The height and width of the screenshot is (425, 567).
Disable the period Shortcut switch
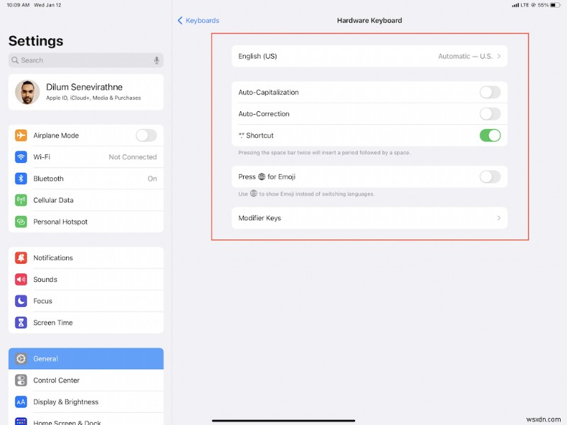[x=491, y=135]
